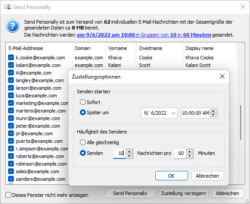The height and width of the screenshot is (204, 250).
Task: Sort by E-Mail-Addresse column header
Action: tap(39, 48)
